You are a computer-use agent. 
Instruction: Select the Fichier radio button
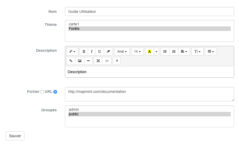42,92
